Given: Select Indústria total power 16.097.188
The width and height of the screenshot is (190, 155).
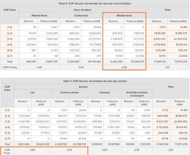Looking at the screenshot, I should [114, 144].
